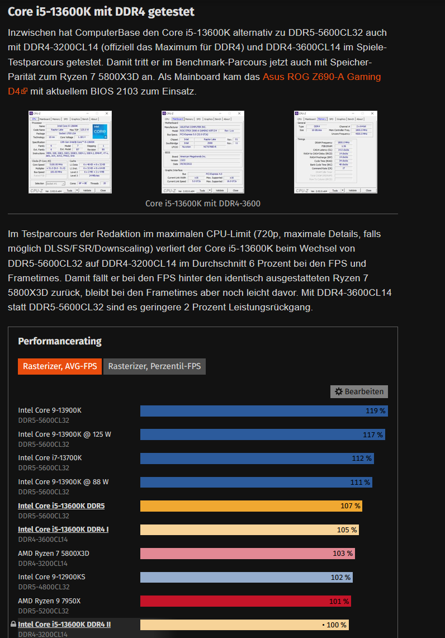Click the Intel Core i7-13700K 112 % bar
The width and height of the screenshot is (445, 638).
click(257, 459)
